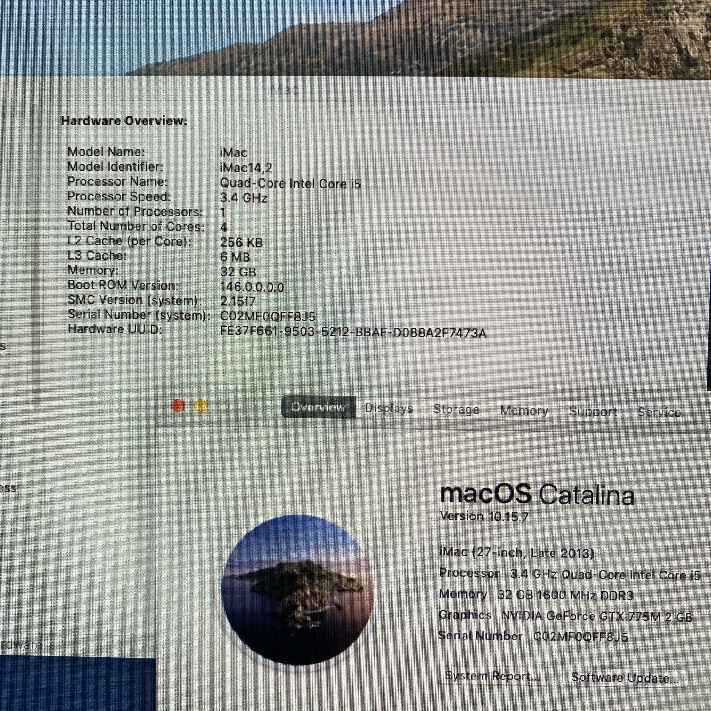Click the 'Total Number of Cores:' label

136,226
